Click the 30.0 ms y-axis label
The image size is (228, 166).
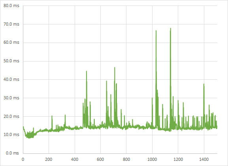point(11,98)
